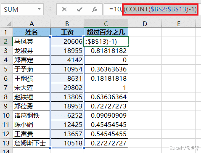This screenshot has height=153, width=201.
Task: Select cell with name 于予菊
Action: [x=32, y=69]
